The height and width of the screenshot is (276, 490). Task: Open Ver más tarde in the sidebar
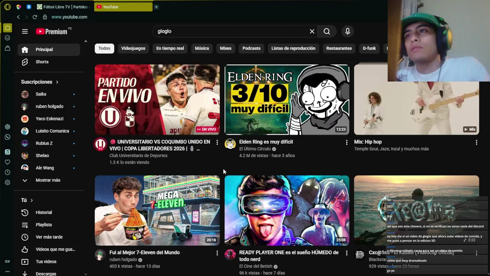pos(49,237)
